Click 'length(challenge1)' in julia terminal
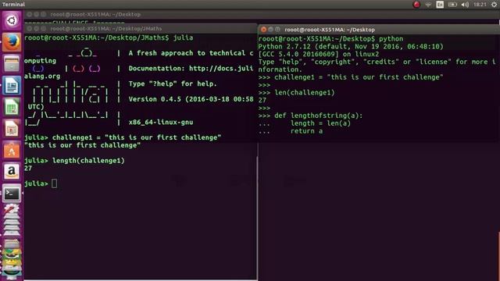Viewport: 500px width, 281px height. 88,161
